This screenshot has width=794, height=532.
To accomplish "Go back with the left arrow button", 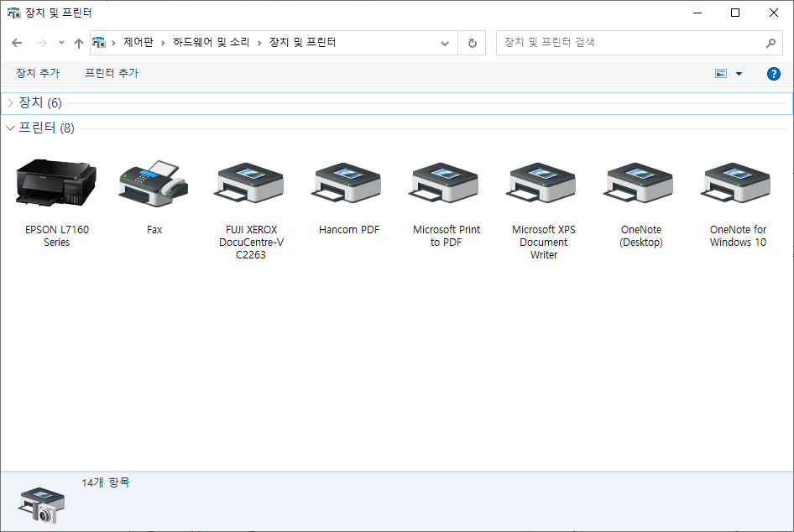I will [x=17, y=43].
